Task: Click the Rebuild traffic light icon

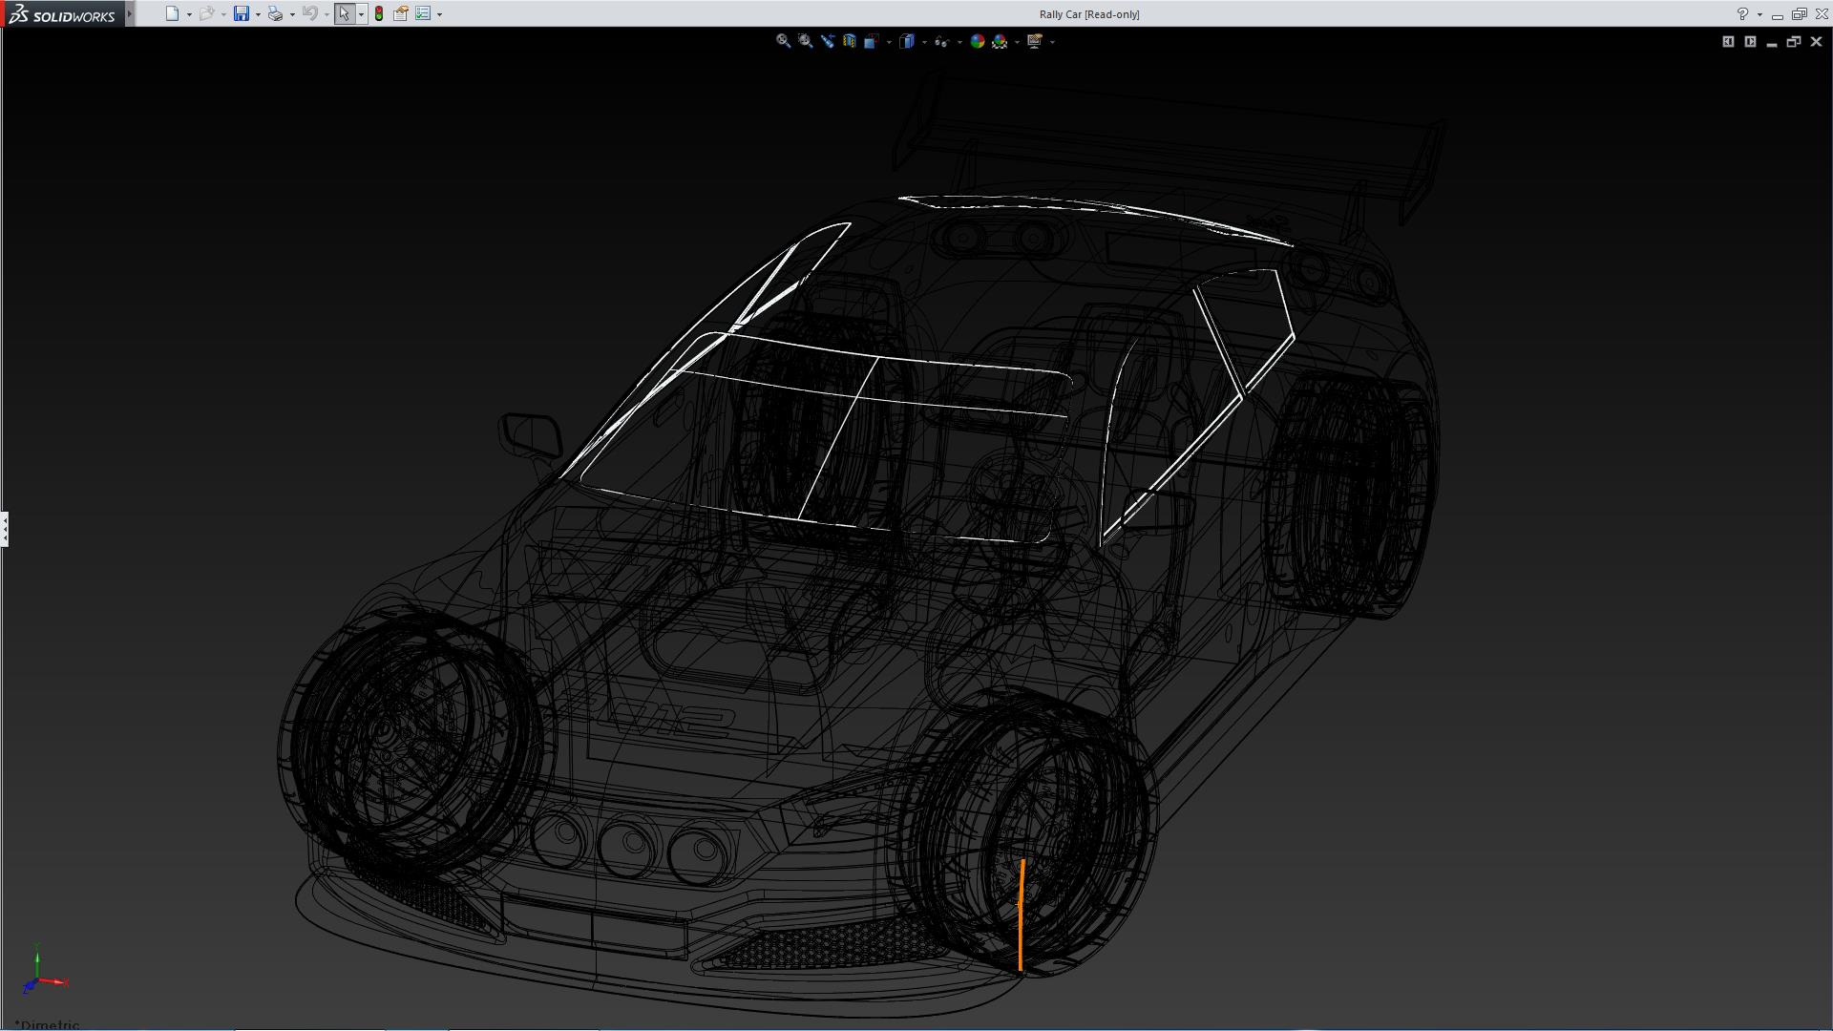Action: coord(379,13)
